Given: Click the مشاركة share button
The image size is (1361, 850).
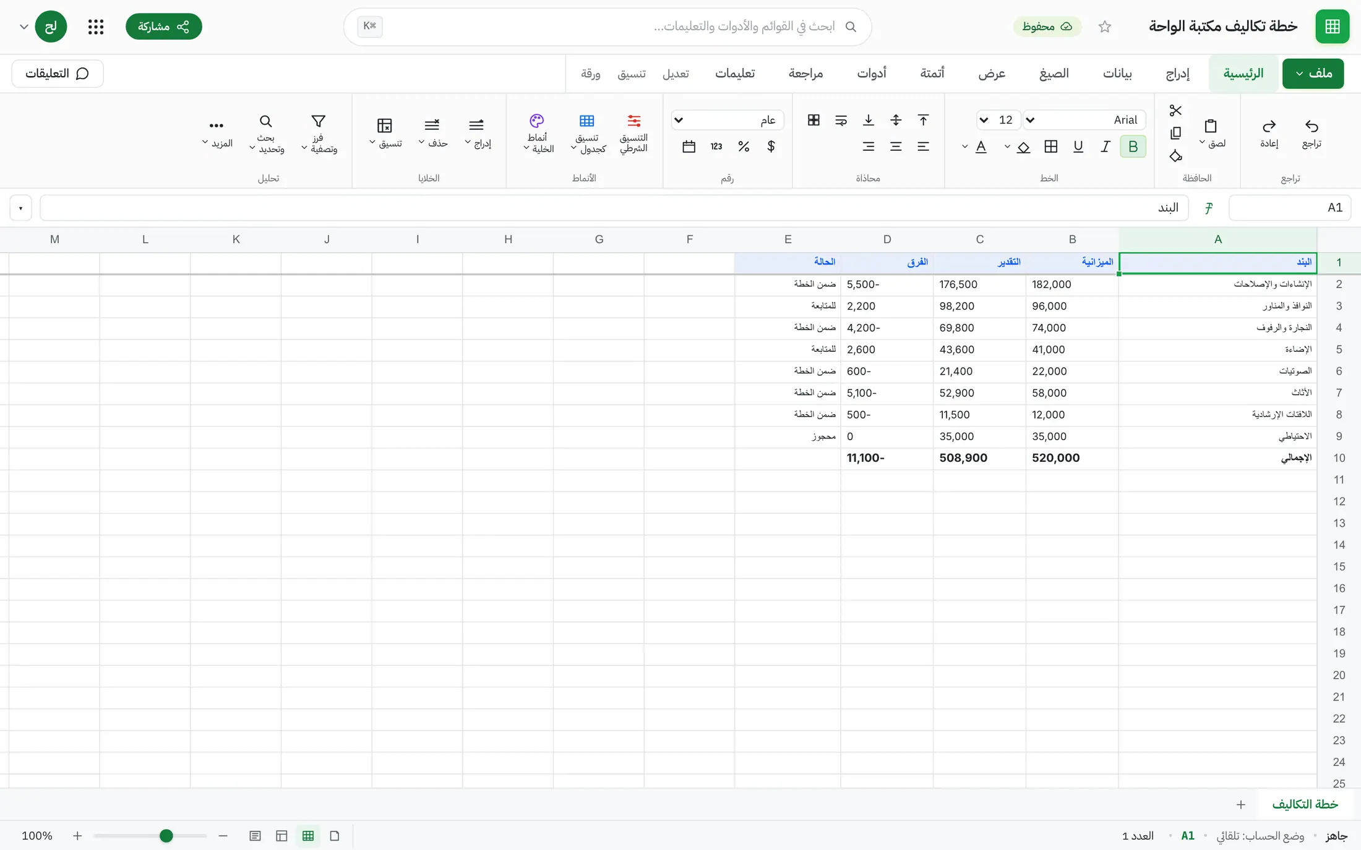Looking at the screenshot, I should [x=163, y=27].
